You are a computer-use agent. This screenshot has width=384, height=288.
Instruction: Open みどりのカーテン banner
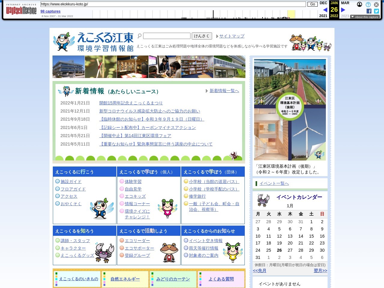[x=173, y=279]
